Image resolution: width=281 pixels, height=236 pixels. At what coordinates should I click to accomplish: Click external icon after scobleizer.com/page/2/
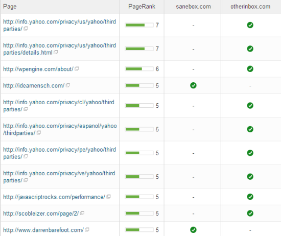(82, 213)
